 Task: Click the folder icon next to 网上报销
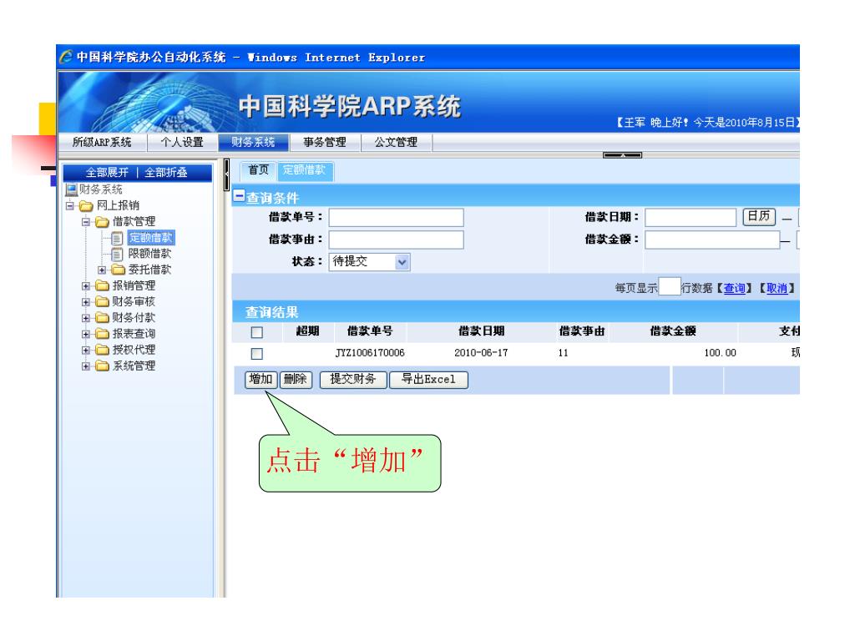pos(86,205)
